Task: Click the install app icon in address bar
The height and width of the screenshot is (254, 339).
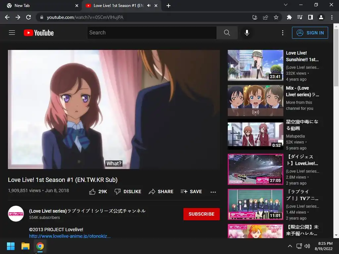Action: point(255,17)
